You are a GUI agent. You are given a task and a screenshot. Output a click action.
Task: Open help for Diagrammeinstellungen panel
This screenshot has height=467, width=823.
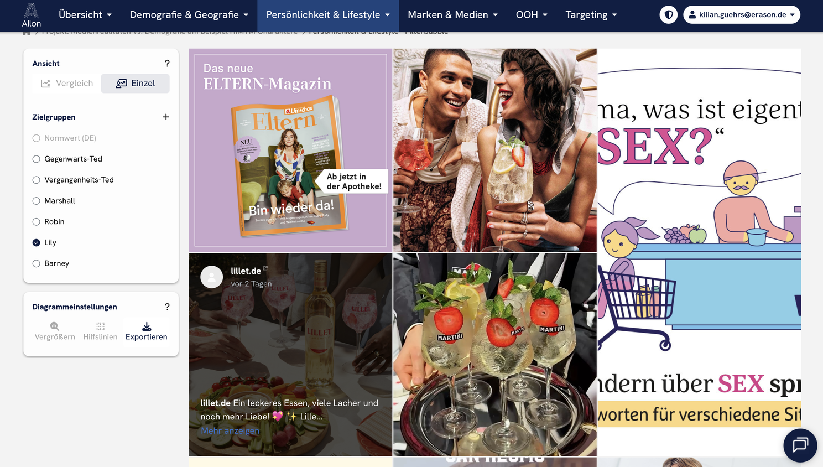point(167,307)
